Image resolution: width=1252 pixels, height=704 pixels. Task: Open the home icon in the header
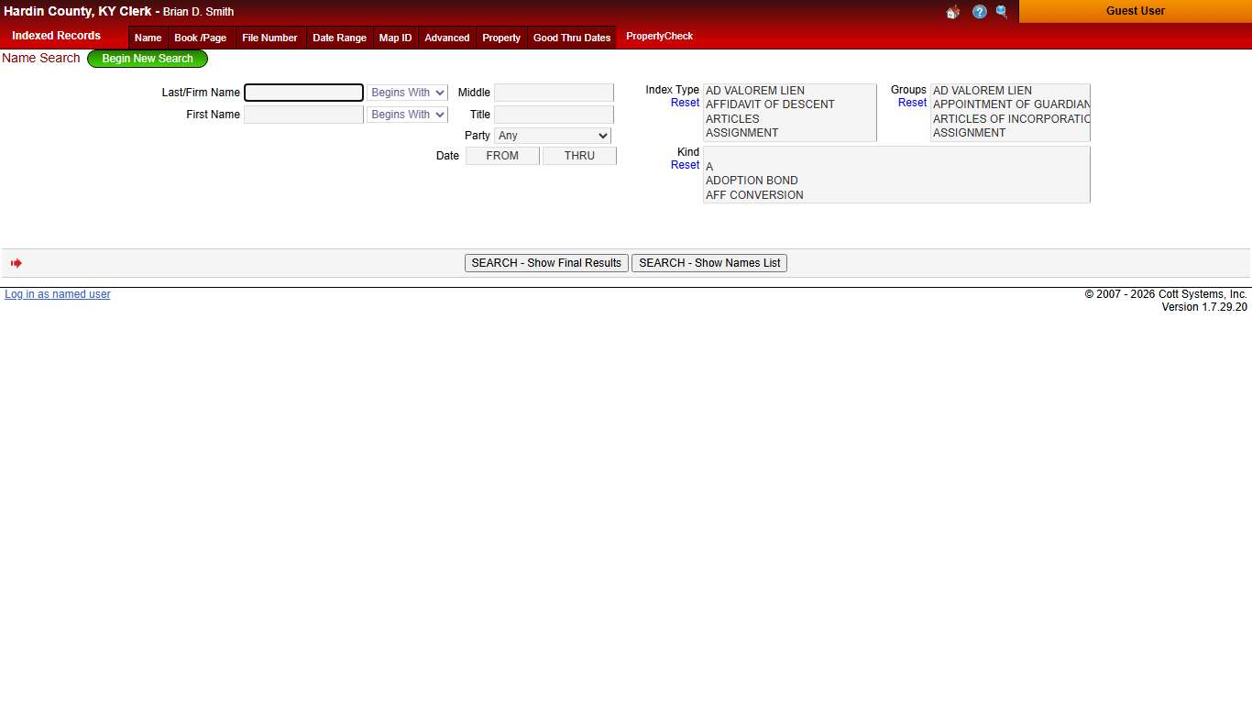952,12
